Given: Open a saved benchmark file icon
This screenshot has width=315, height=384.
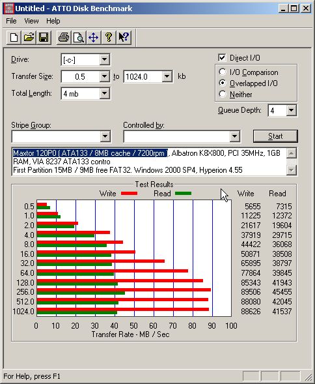Looking at the screenshot, I should pos(29,38).
